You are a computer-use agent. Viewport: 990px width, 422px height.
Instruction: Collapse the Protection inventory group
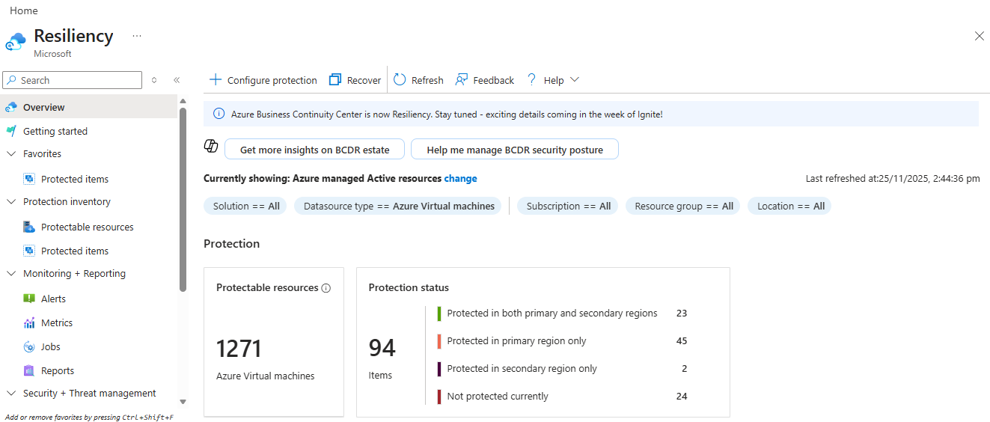[x=11, y=202]
